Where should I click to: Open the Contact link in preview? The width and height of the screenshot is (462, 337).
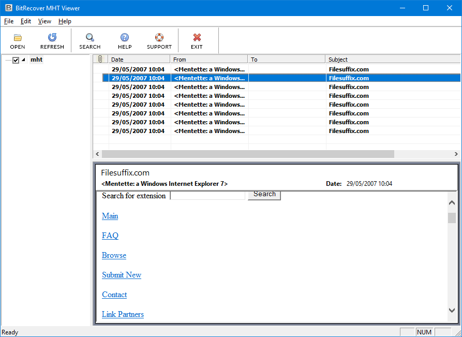click(114, 295)
